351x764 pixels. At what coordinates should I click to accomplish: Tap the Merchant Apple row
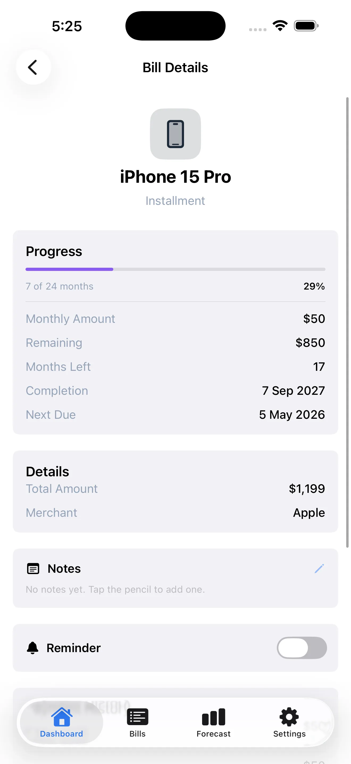point(175,513)
